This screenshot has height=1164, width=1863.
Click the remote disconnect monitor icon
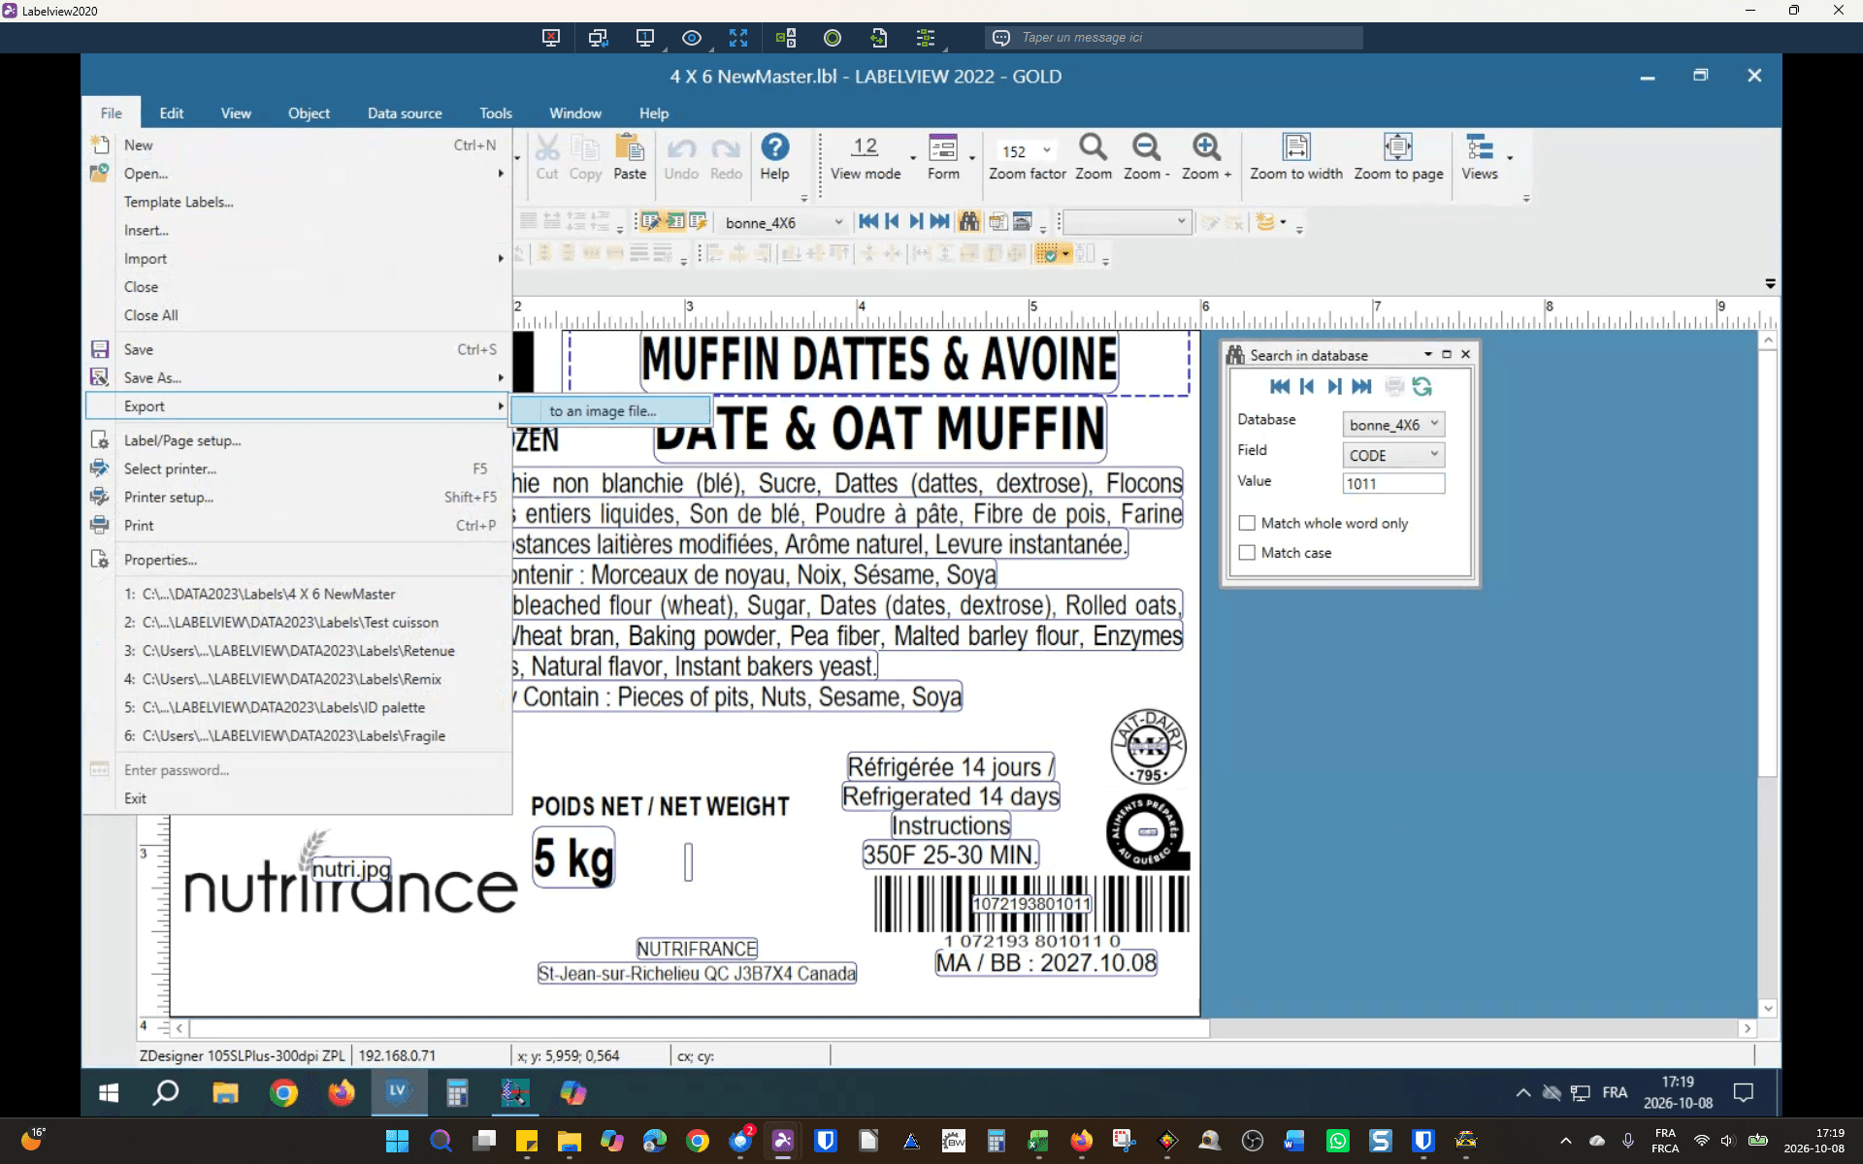(551, 38)
